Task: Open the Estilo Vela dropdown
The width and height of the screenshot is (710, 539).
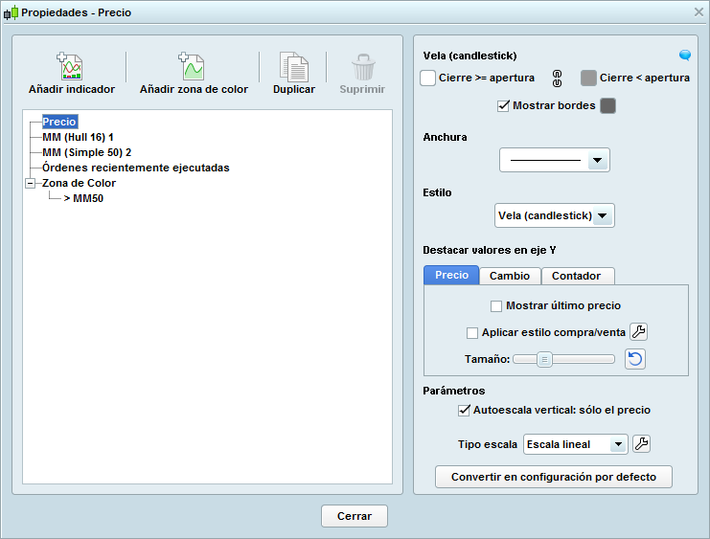Action: pos(555,215)
